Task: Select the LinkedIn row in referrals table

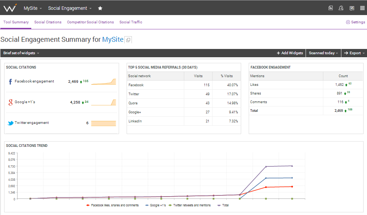Action: coord(184,121)
